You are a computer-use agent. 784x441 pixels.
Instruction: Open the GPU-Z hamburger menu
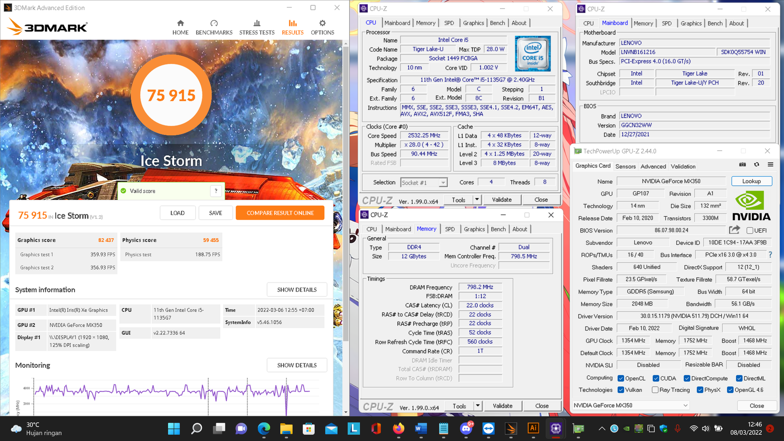(771, 165)
